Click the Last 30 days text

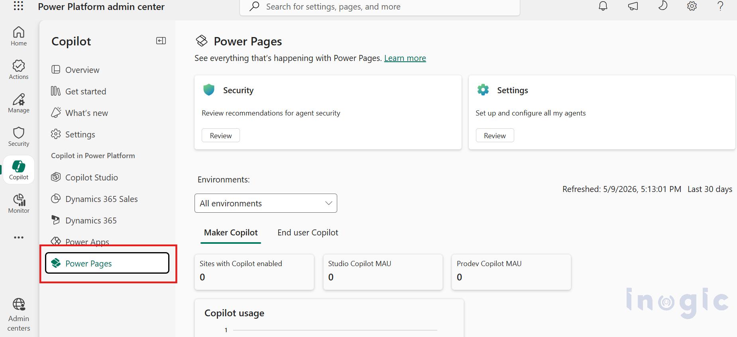click(710, 189)
